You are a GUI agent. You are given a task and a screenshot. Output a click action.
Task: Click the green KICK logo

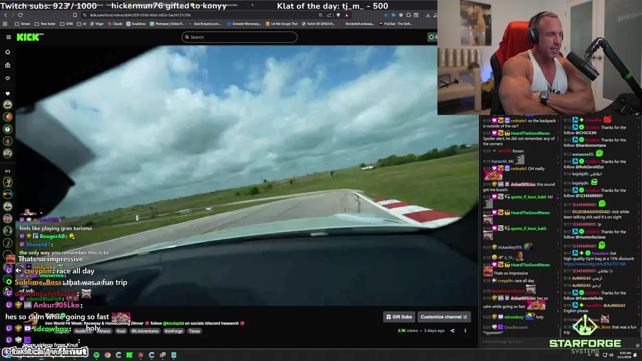coord(30,37)
